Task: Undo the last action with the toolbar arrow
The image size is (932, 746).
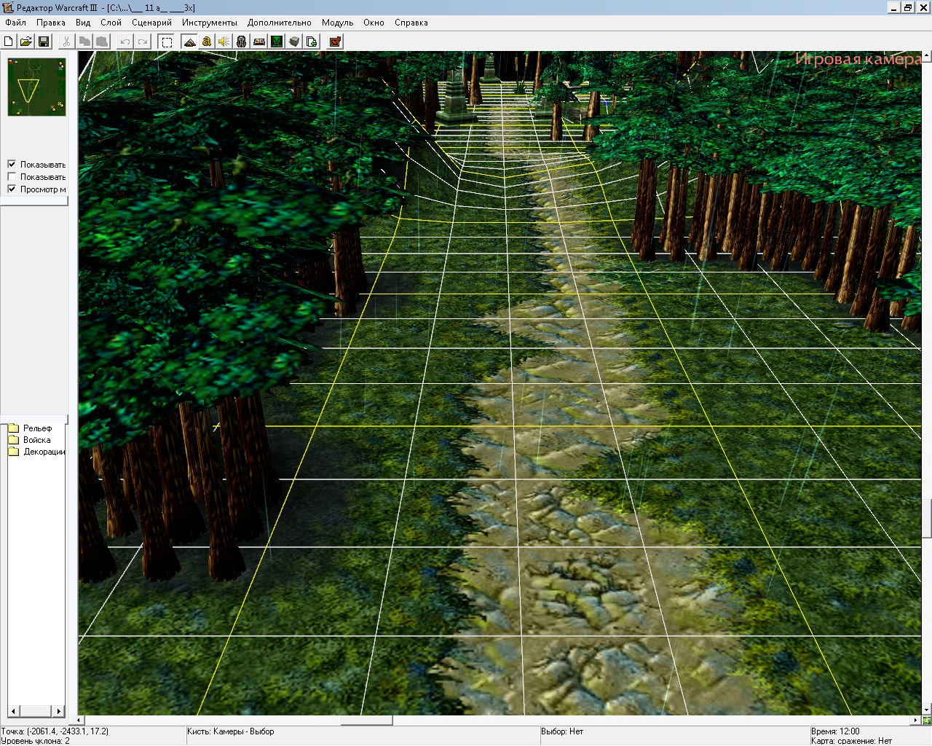Action: coord(125,42)
